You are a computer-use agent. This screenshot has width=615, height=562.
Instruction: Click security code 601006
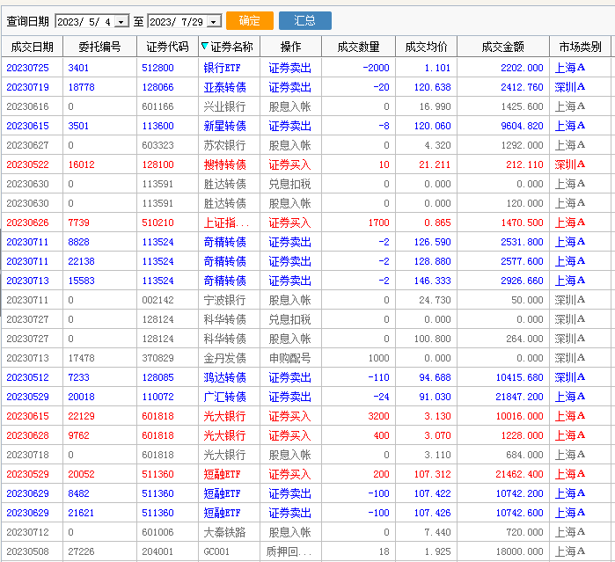point(157,532)
